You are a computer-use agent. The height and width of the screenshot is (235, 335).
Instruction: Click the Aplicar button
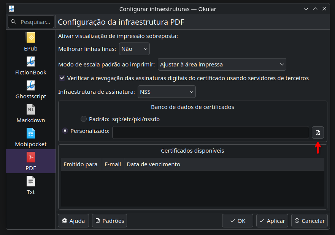click(x=272, y=221)
